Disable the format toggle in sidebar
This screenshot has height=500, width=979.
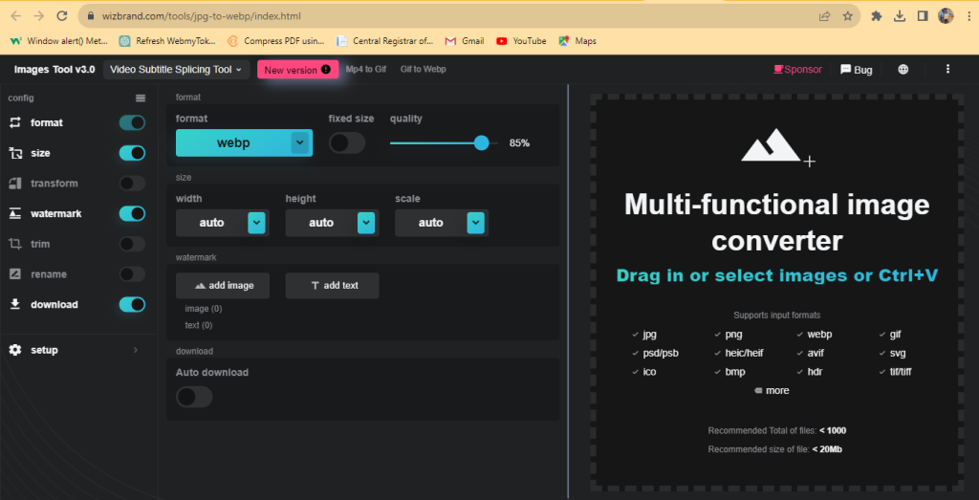click(x=132, y=122)
